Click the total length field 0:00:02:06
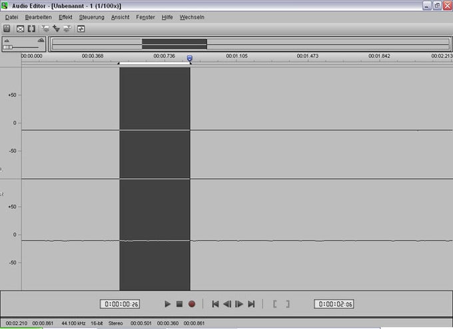The width and height of the screenshot is (453, 329). coord(334,304)
